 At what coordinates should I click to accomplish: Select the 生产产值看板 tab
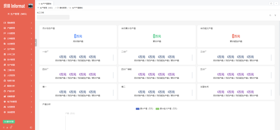(x=45, y=4)
